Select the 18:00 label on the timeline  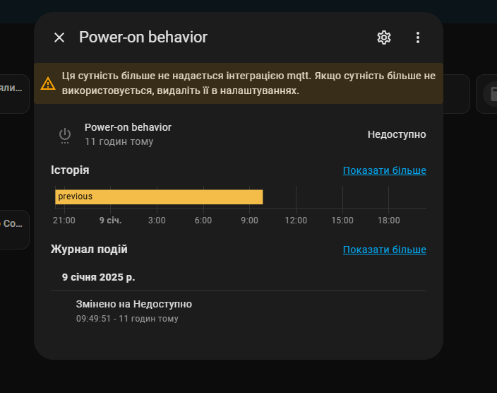pyautogui.click(x=388, y=221)
